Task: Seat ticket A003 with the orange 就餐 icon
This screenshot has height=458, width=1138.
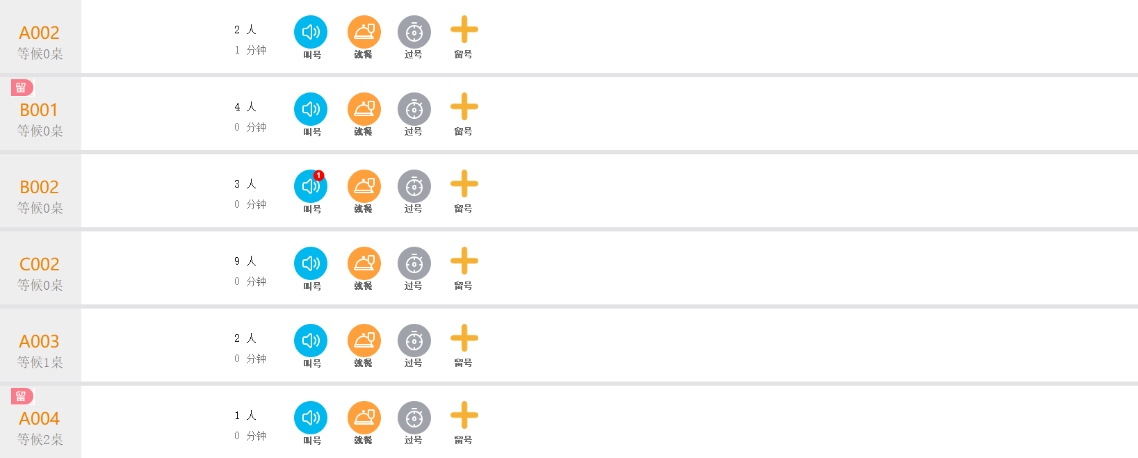Action: (364, 341)
